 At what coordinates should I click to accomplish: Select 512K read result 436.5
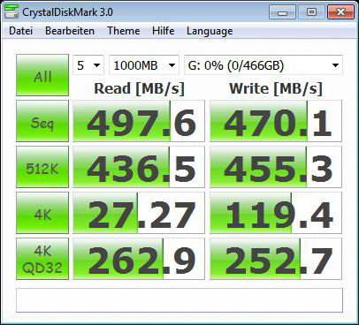(139, 167)
